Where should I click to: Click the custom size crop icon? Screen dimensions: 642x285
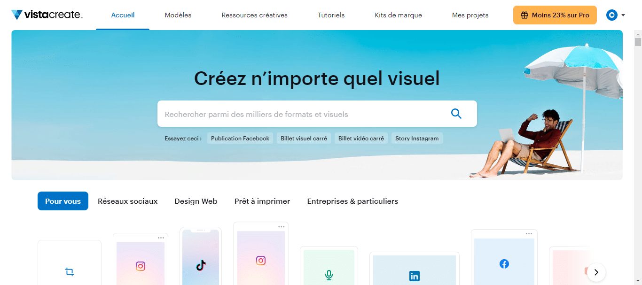[x=69, y=272]
